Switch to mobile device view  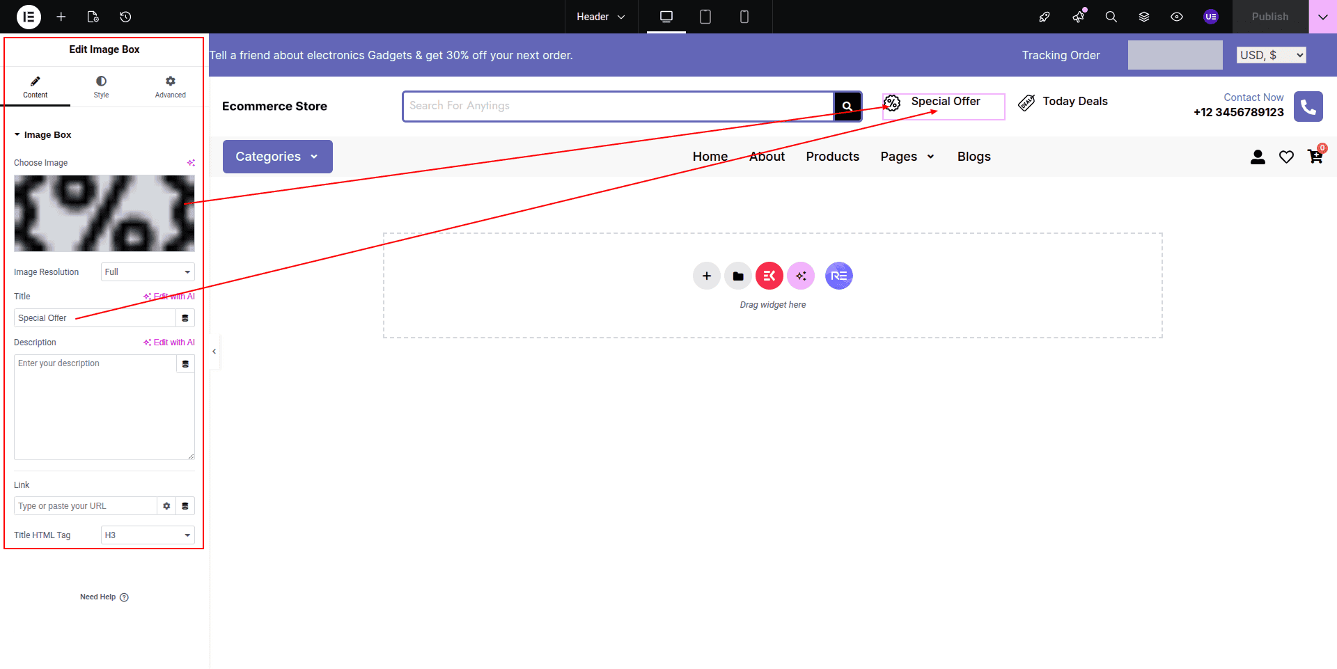click(x=744, y=17)
